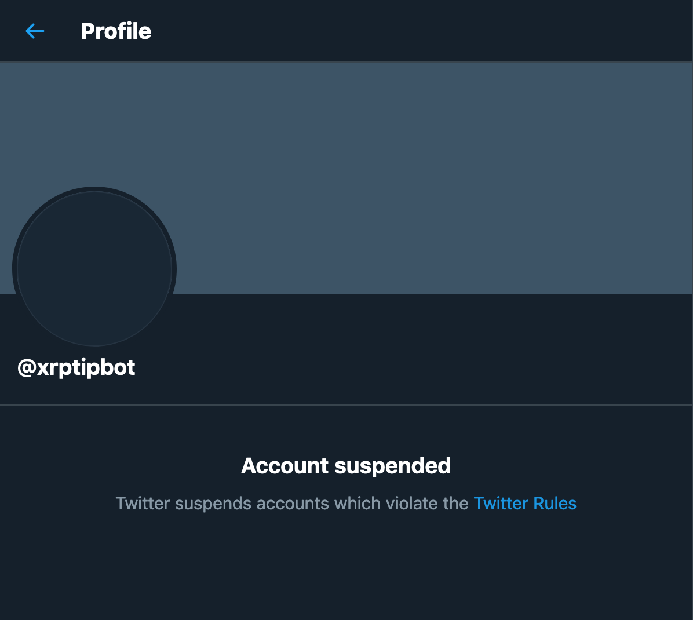Screen dimensions: 693x620
Task: Open the Twitter Rules link
Action: point(524,504)
